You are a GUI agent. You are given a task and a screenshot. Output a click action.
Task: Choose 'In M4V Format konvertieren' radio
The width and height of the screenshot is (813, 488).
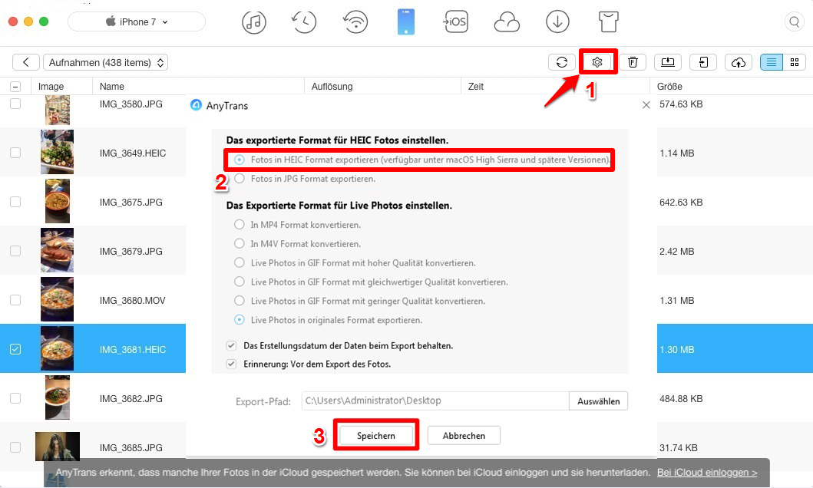tap(239, 243)
